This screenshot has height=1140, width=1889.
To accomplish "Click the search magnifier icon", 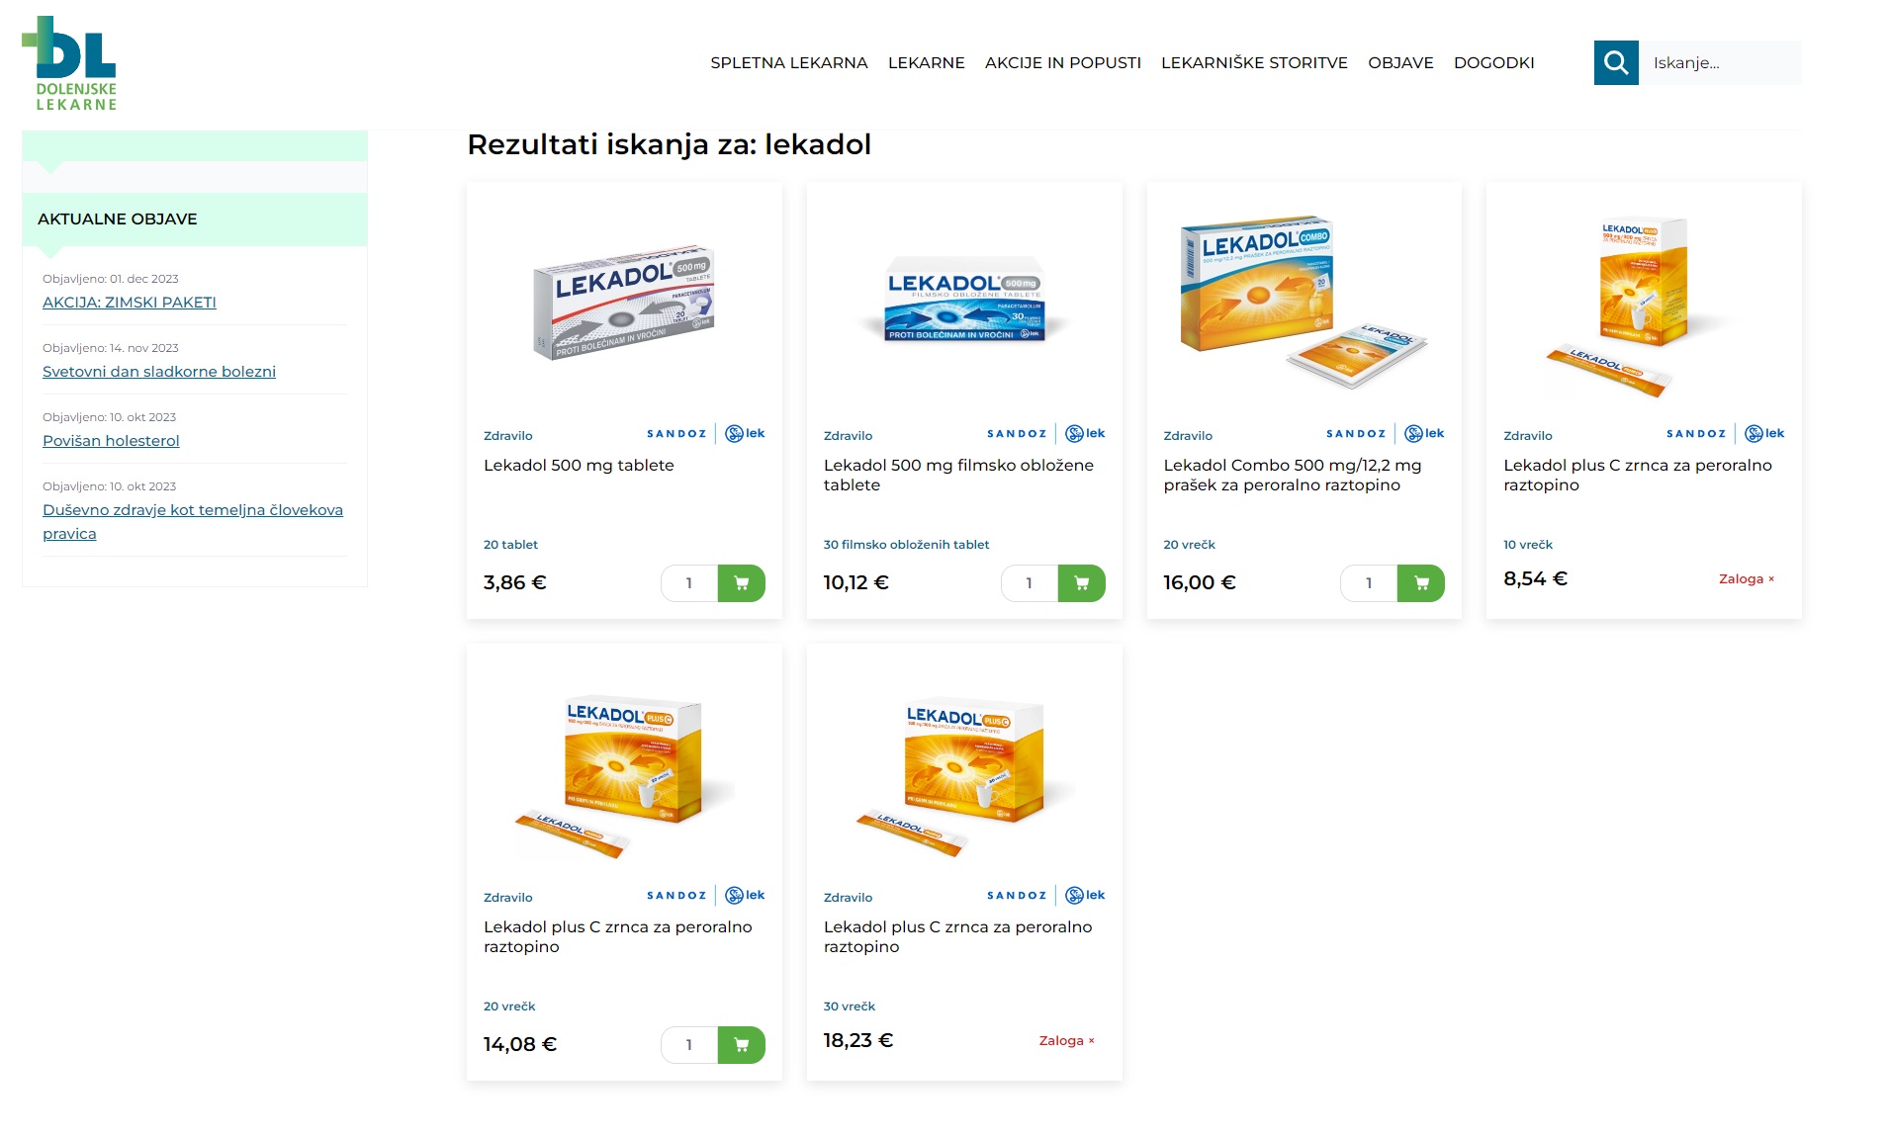I will coord(1616,62).
